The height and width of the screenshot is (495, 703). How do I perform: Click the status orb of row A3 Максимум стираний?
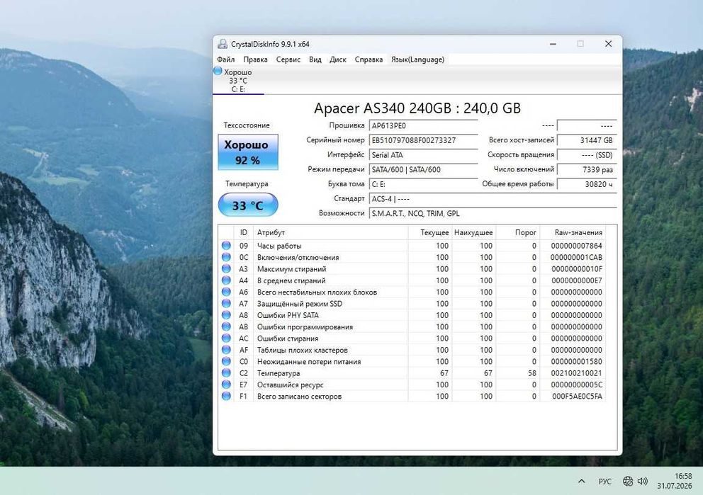tap(226, 269)
